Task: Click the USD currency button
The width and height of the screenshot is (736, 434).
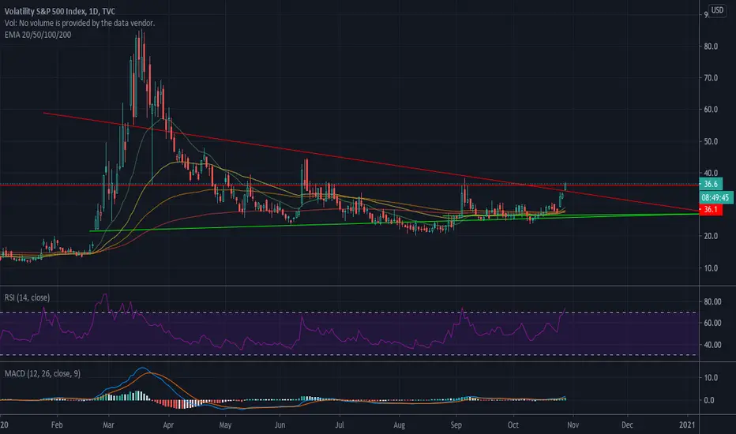Action: [717, 9]
